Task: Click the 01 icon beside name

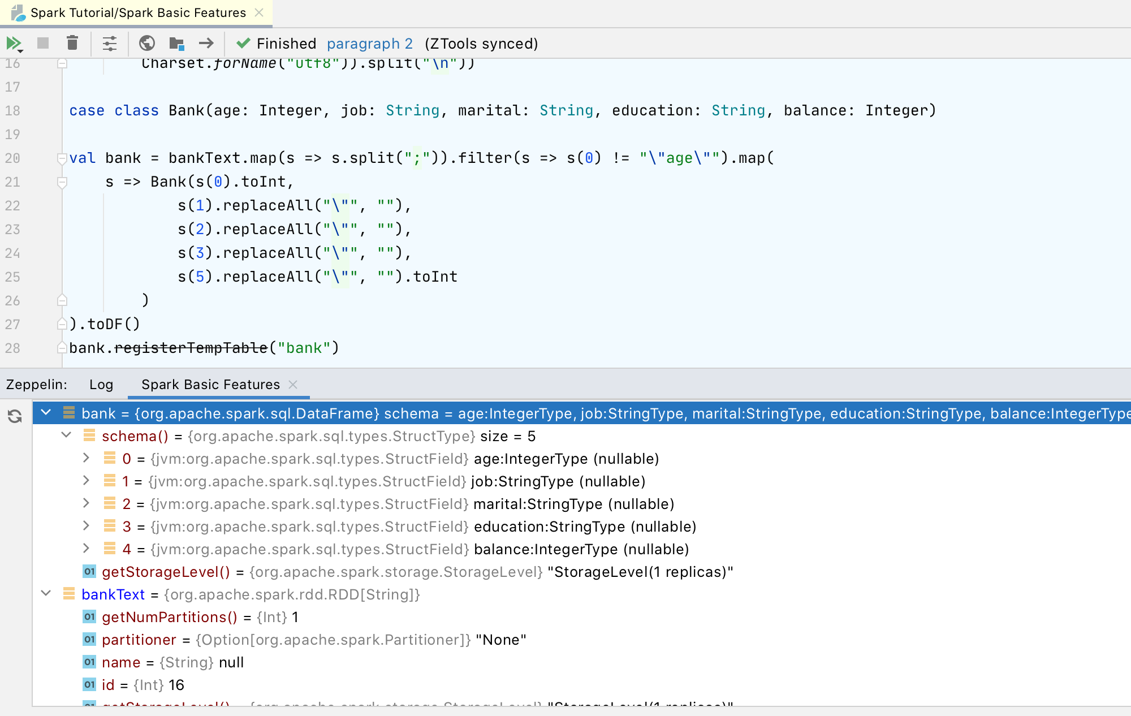Action: [x=89, y=662]
